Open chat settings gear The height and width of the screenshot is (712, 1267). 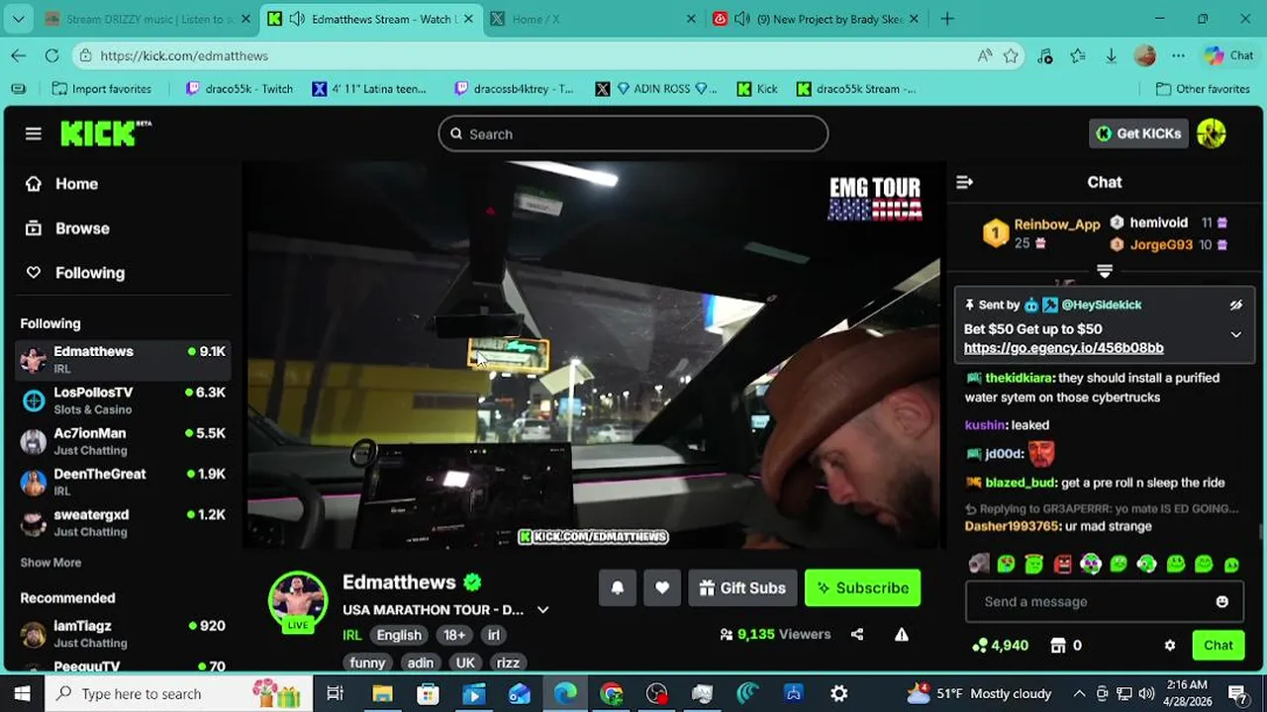(x=1170, y=645)
